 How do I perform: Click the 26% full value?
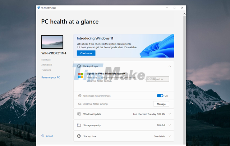(x=161, y=125)
